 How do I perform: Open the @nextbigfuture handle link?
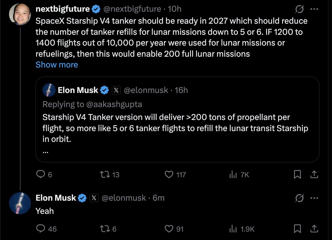132,9
